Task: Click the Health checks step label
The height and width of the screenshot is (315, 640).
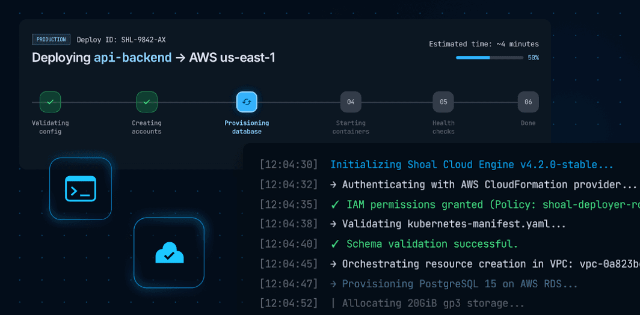Action: pos(443,127)
